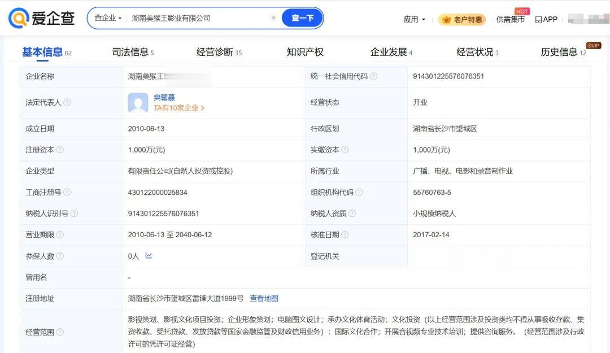Click the help icon next to 工商注册号

pos(67,192)
